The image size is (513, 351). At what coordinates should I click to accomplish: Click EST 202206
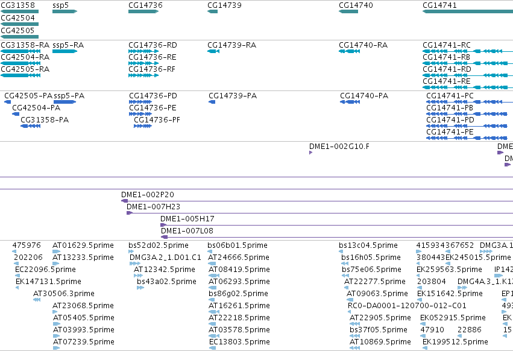pos(16,264)
